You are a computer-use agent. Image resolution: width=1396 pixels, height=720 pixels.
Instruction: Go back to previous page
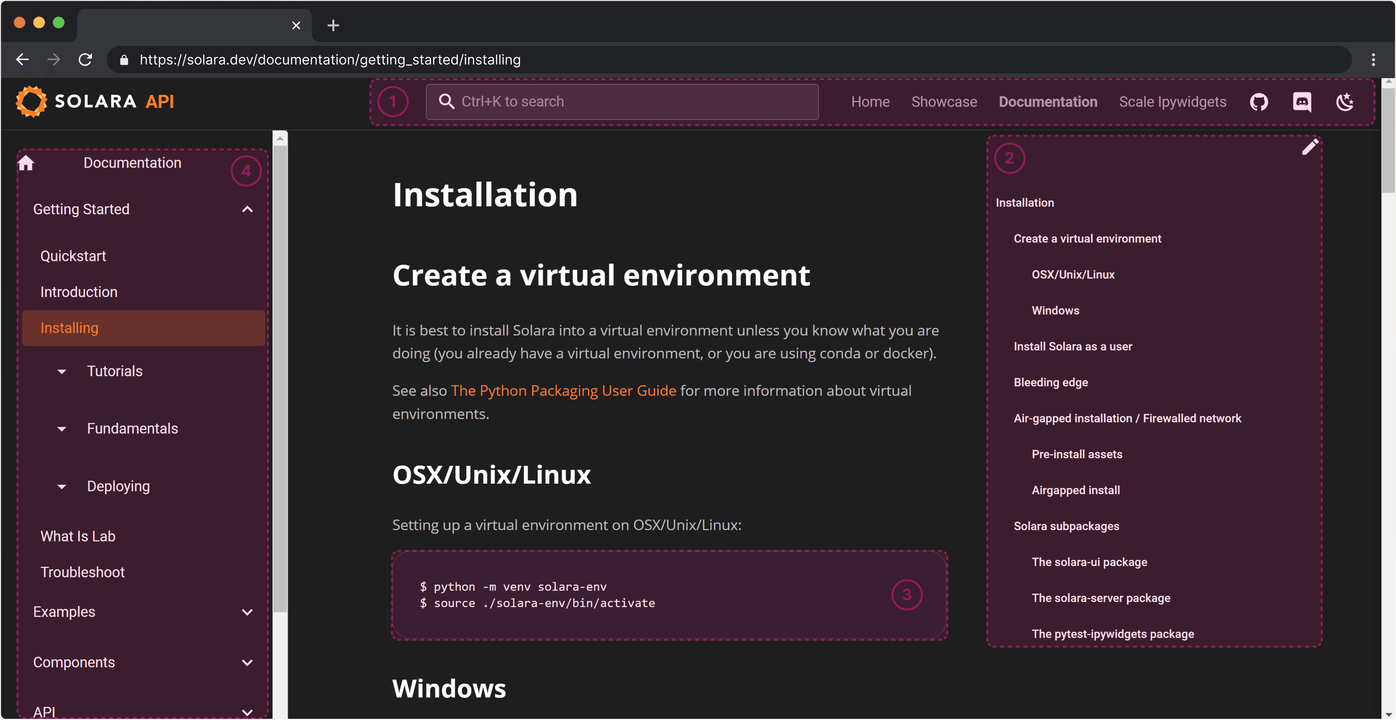(x=22, y=59)
